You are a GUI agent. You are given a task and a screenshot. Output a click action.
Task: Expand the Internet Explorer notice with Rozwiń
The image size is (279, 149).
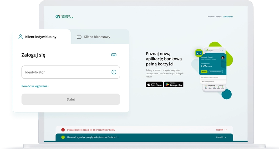point(221,137)
